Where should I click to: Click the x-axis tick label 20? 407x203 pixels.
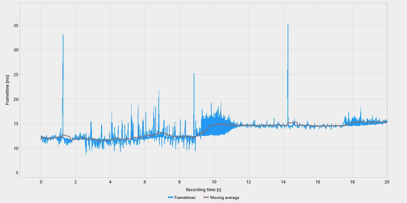tap(387, 182)
